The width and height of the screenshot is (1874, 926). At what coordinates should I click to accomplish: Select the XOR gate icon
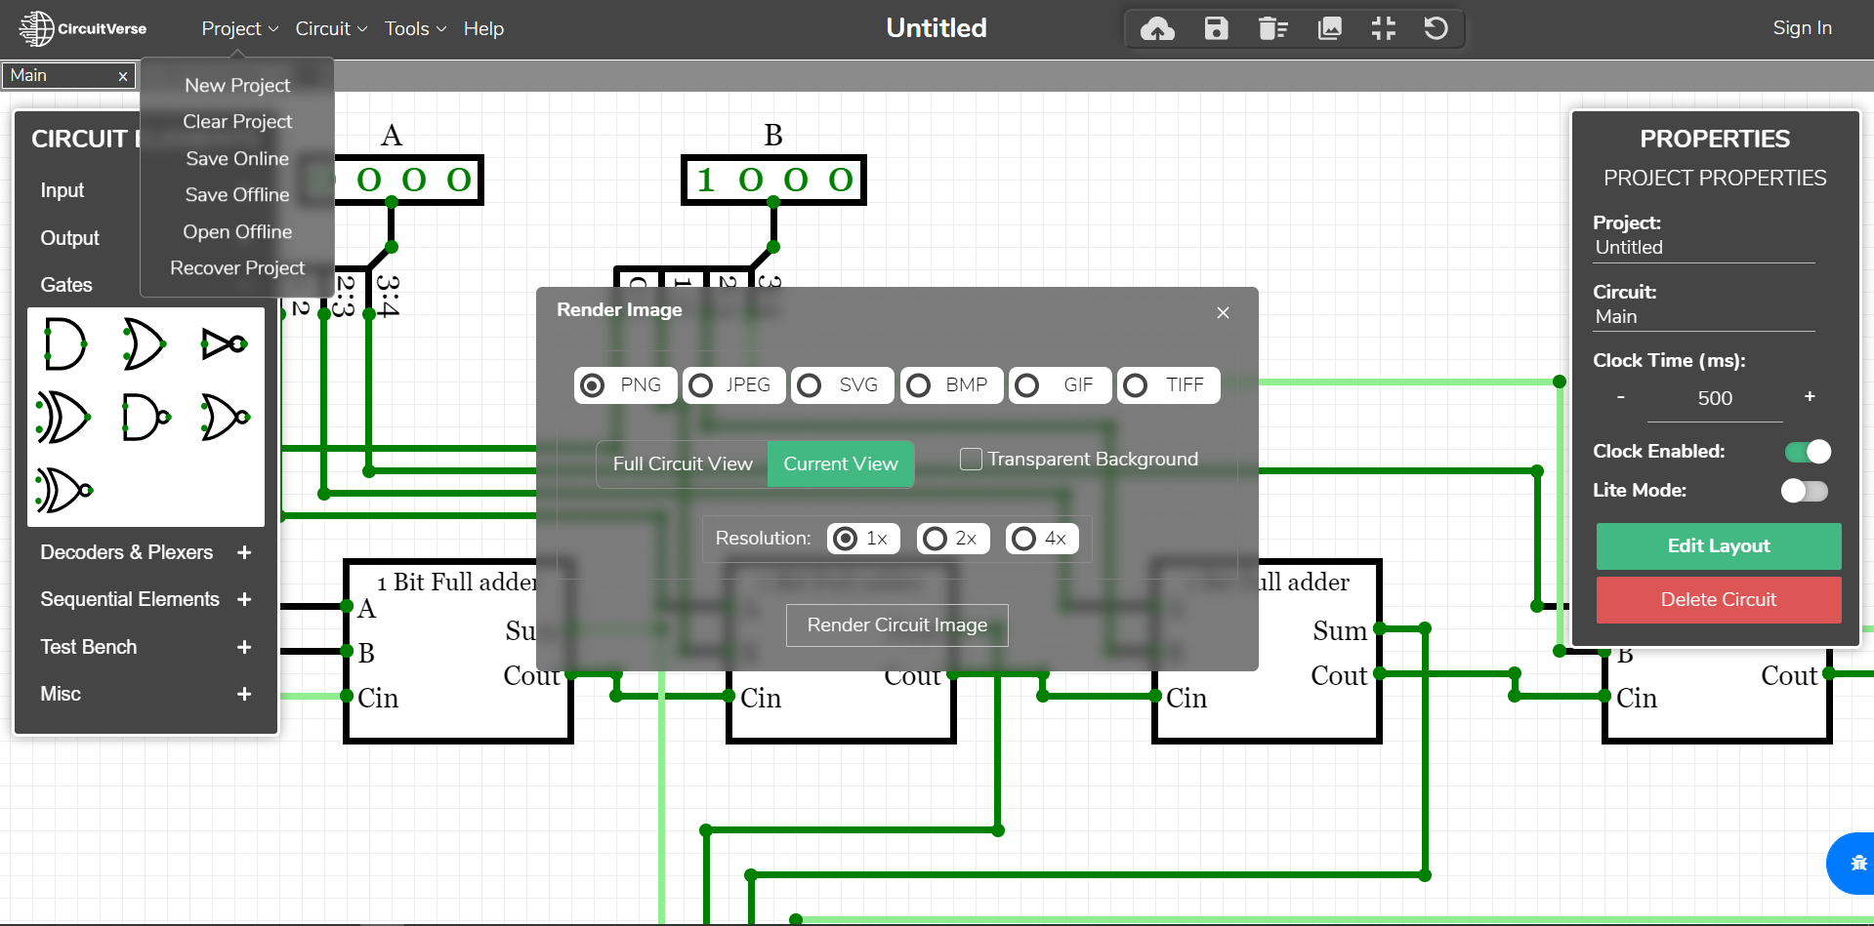tap(63, 418)
